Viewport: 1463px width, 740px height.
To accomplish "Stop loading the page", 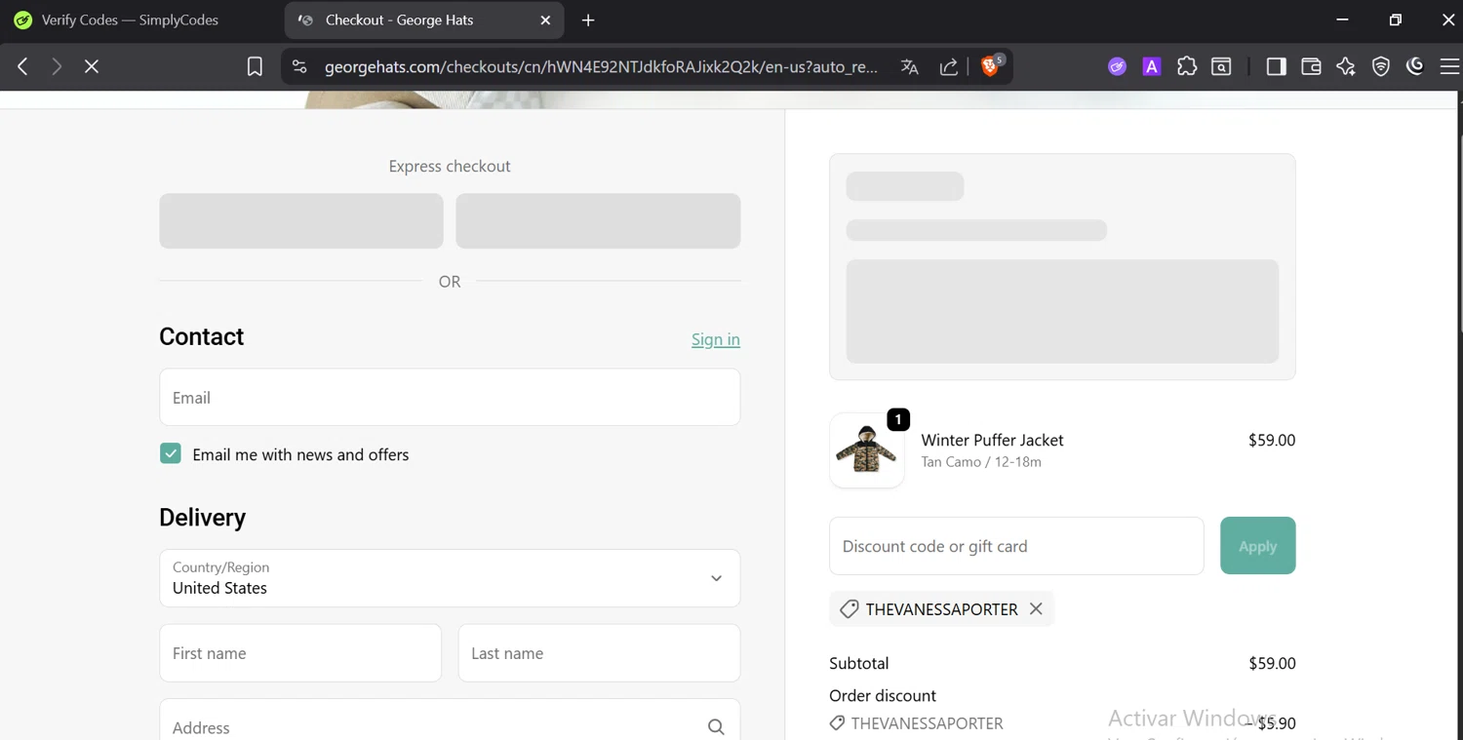I will [92, 66].
